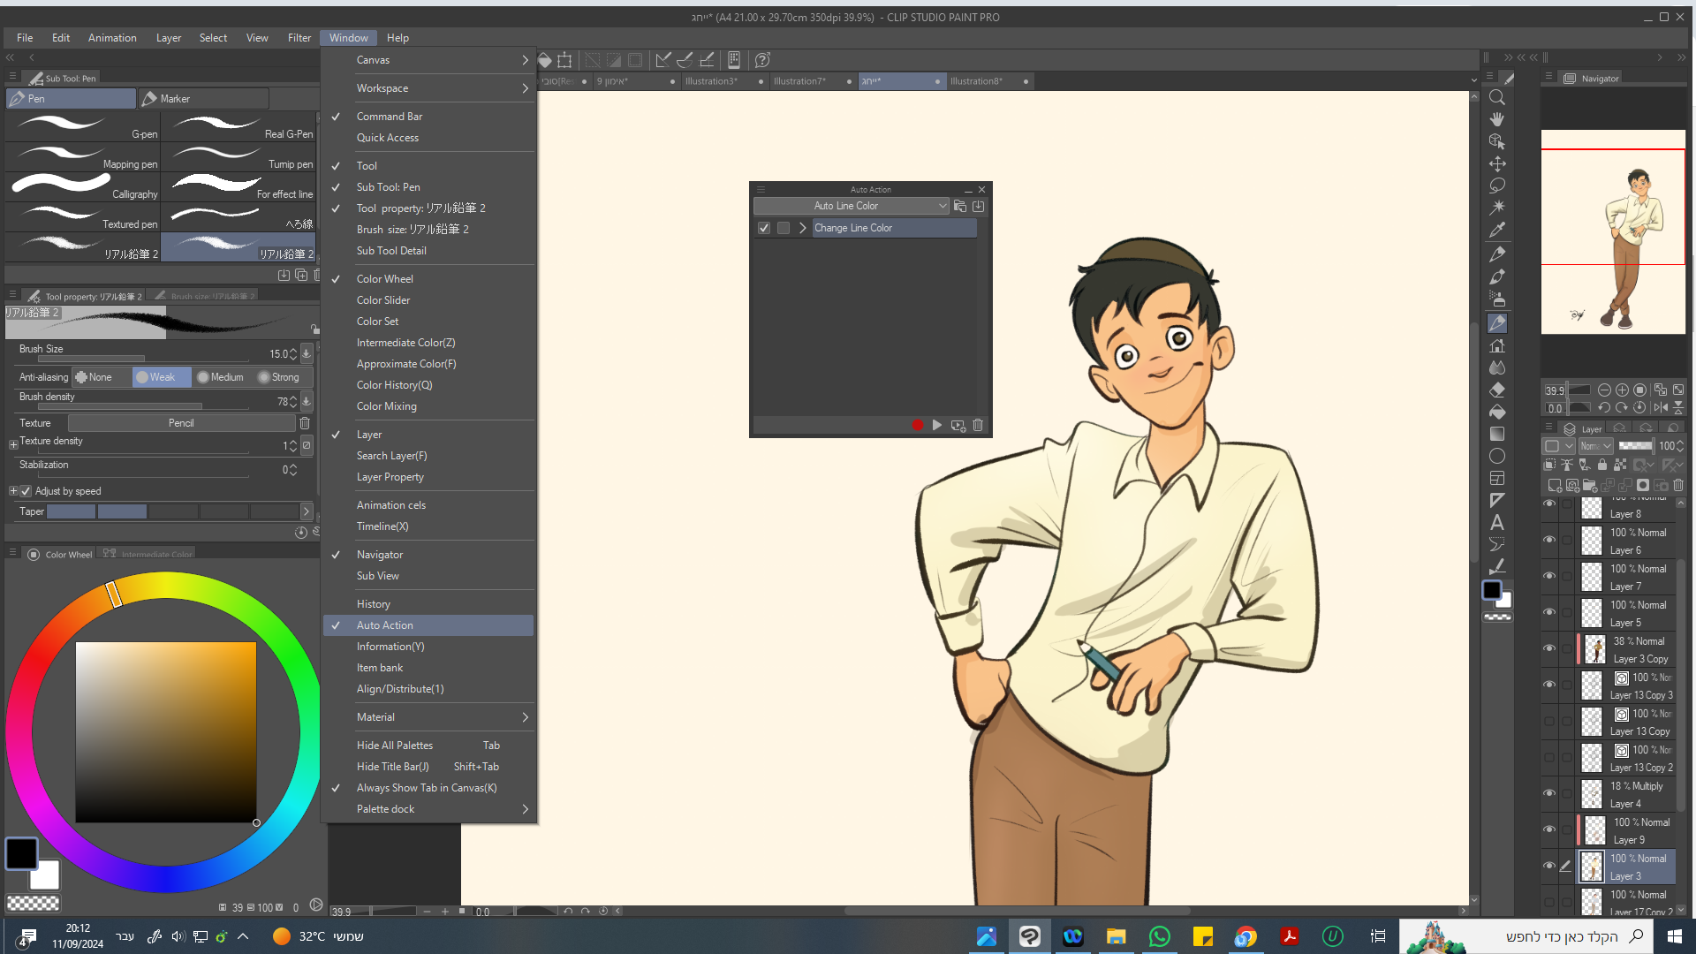The width and height of the screenshot is (1696, 954).
Task: Select the Eraser tool
Action: pos(1497,390)
